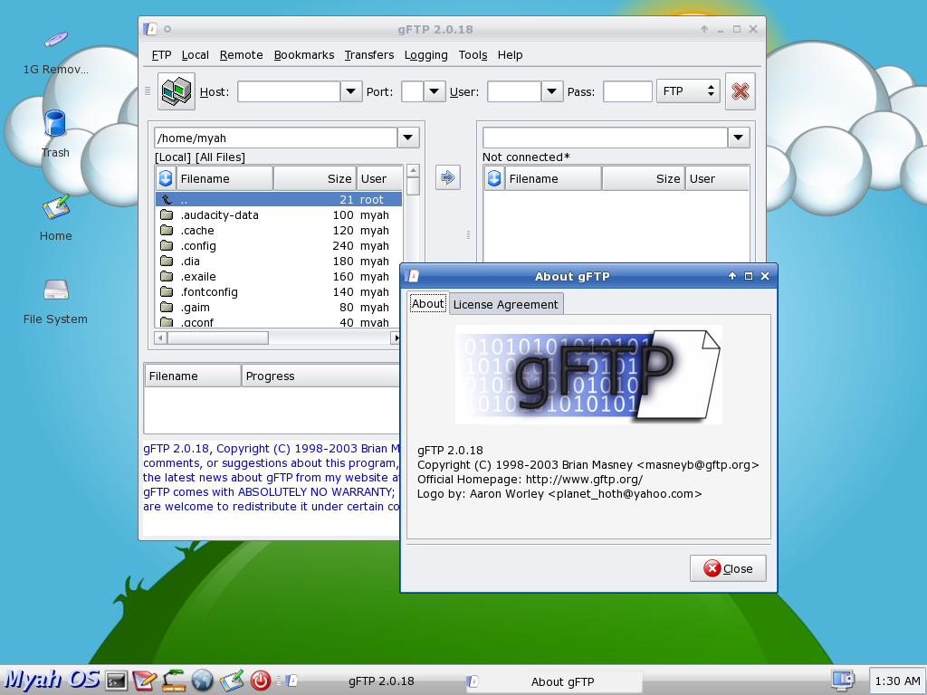Click local Size column header
Image resolution: width=927 pixels, height=695 pixels.
[x=315, y=178]
